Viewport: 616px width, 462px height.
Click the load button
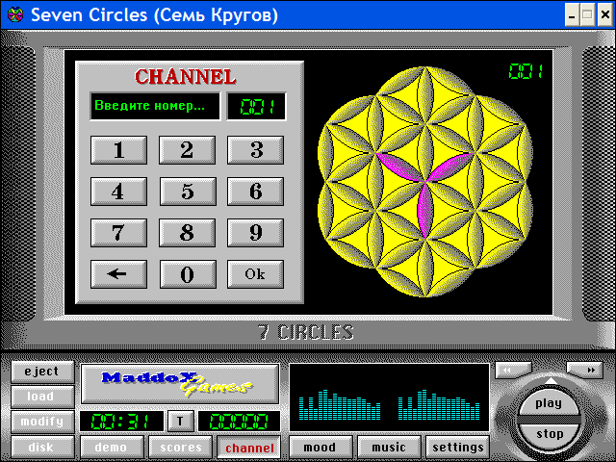[x=42, y=397]
